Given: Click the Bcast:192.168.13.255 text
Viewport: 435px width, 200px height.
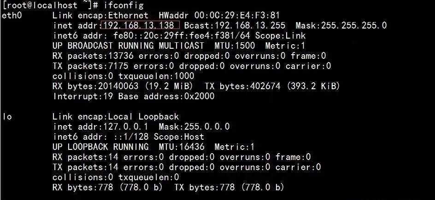Looking at the screenshot, I should point(235,25).
